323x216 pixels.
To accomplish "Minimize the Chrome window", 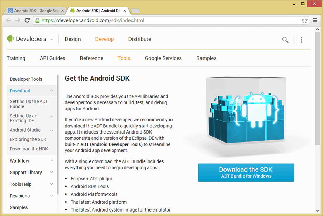I will pyautogui.click(x=294, y=4).
